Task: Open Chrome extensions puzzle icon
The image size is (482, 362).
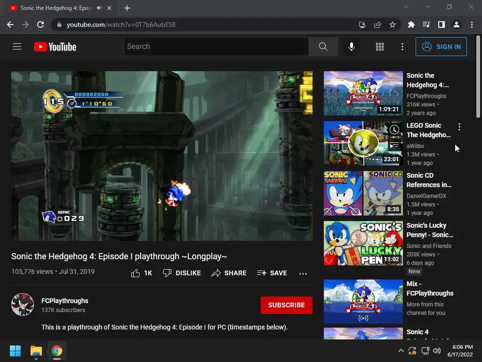Action: [411, 25]
